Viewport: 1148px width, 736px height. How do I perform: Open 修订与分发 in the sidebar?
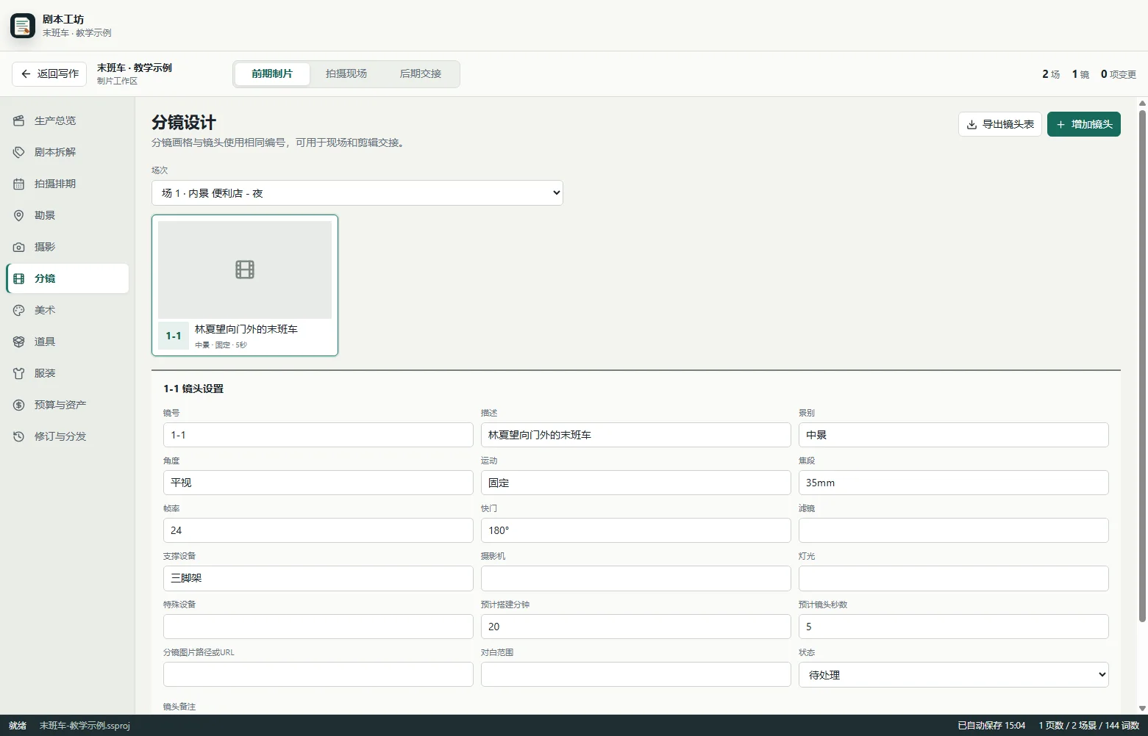[68, 436]
